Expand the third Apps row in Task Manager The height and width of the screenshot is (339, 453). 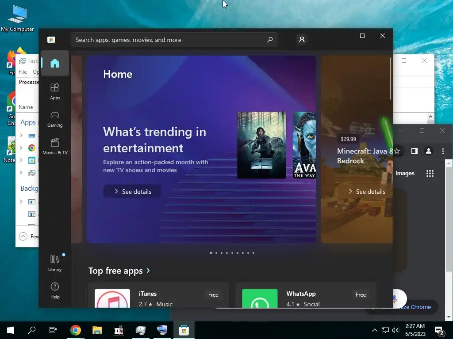click(x=21, y=160)
